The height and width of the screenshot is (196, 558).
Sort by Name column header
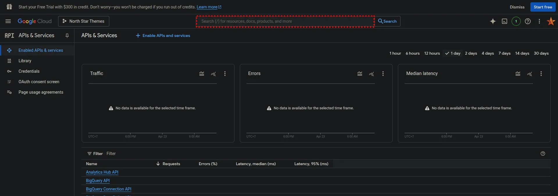pos(92,164)
